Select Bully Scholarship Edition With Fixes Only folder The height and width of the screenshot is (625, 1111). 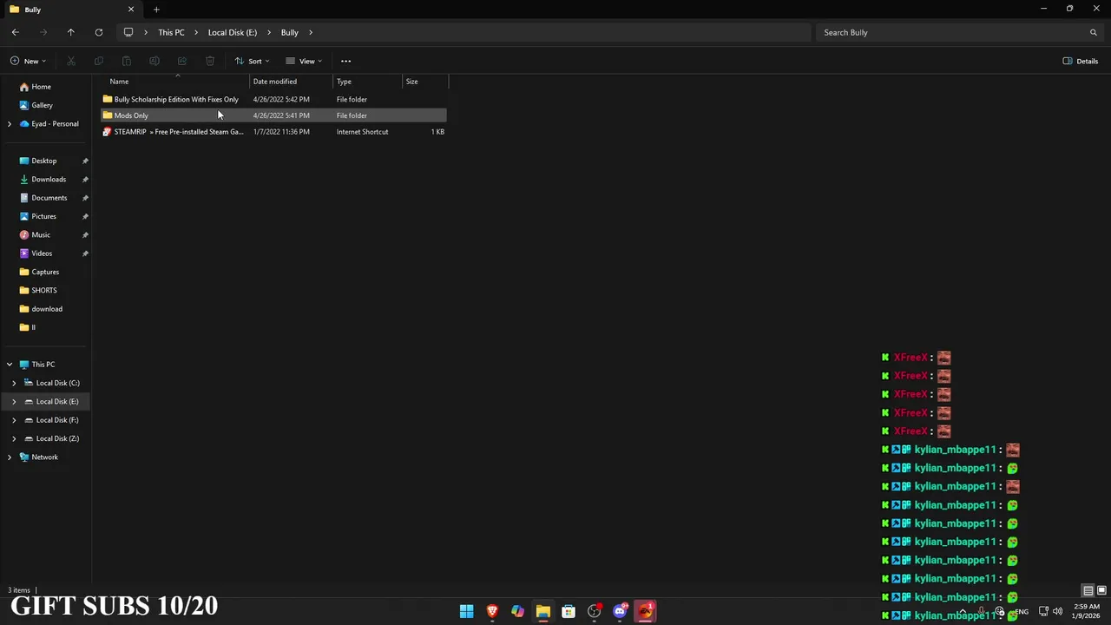point(273,99)
